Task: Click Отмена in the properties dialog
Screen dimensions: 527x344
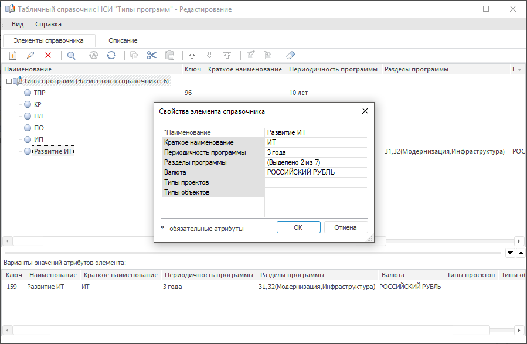Action: coord(345,227)
